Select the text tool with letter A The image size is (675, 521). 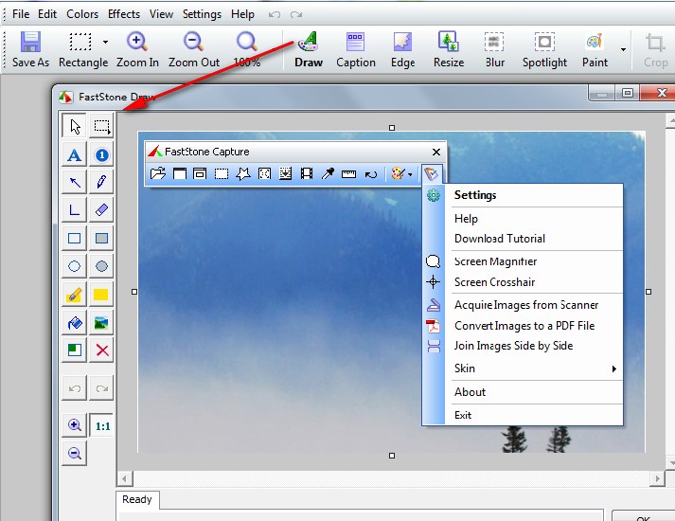click(x=75, y=154)
